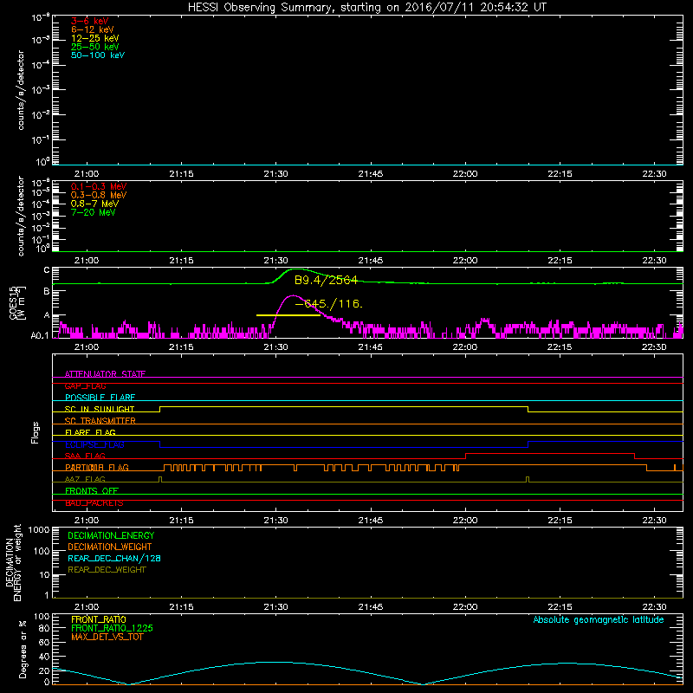
Task: Click the MAX_DET_VS_TOT legend label
Action: pyautogui.click(x=107, y=637)
